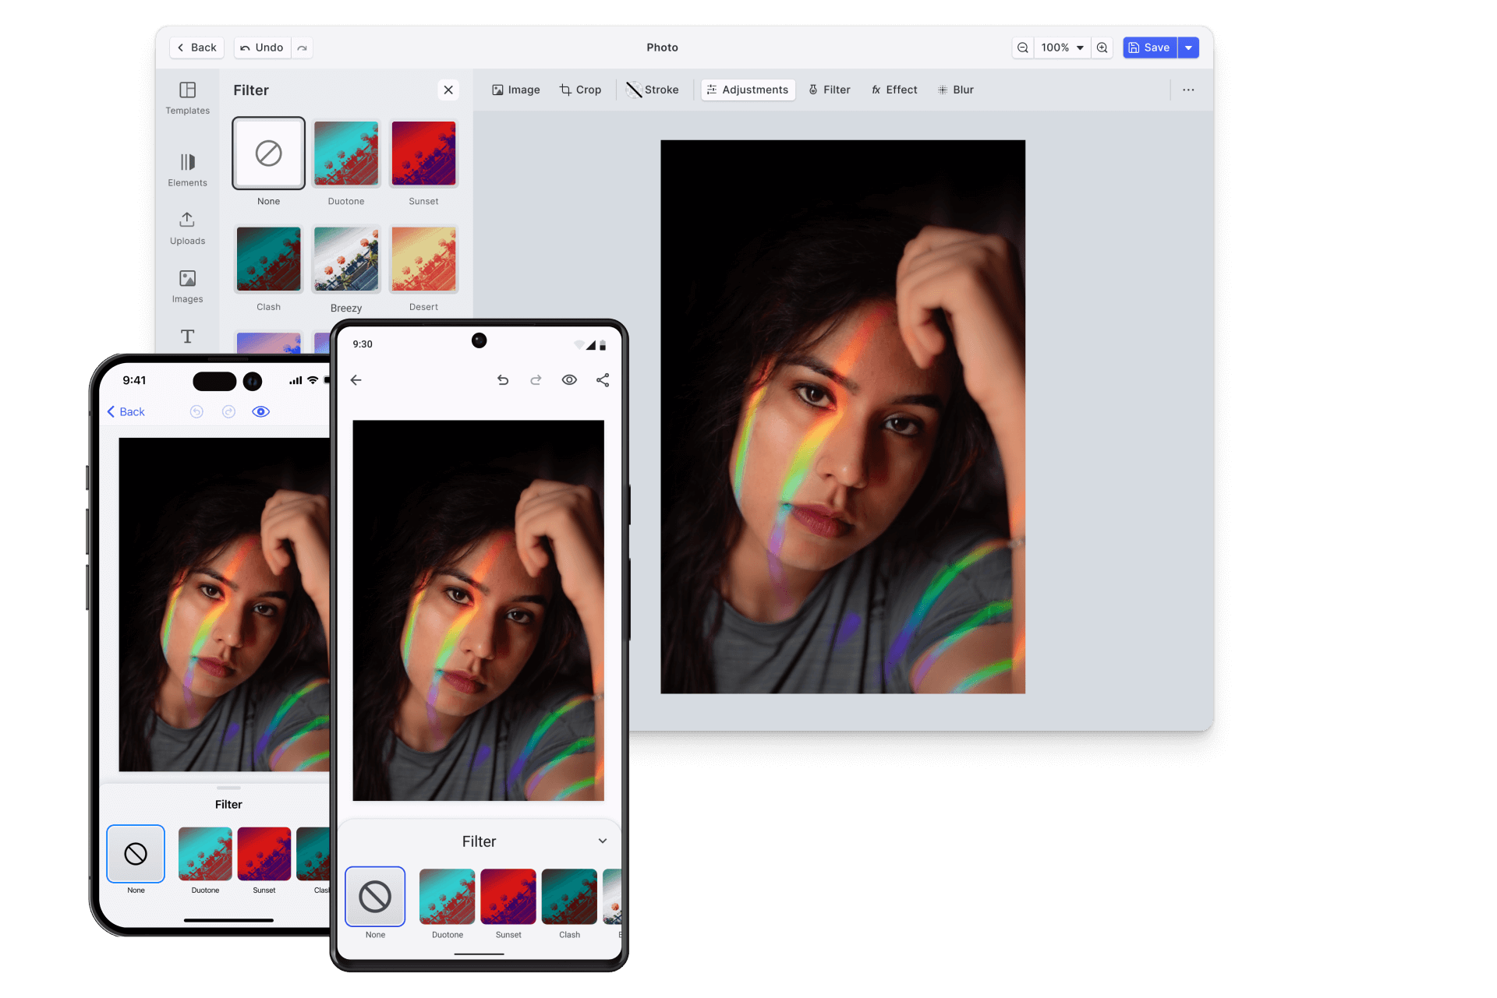This screenshot has height=998, width=1497.
Task: Tap the undo icon on Android phone
Action: [x=503, y=380]
